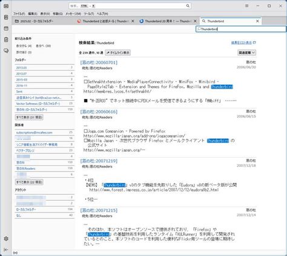Viewport: 287px width, 256px height.
Task: Expand the folder list with すべて表示 (31 項目)
Action: 29,117
